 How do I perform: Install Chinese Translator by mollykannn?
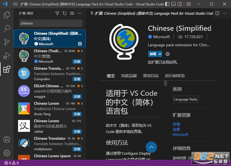click(77, 149)
